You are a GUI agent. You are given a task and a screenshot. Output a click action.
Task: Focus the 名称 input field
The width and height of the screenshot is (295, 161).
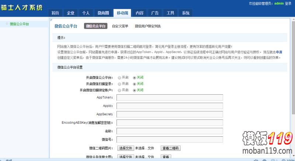[170, 131]
